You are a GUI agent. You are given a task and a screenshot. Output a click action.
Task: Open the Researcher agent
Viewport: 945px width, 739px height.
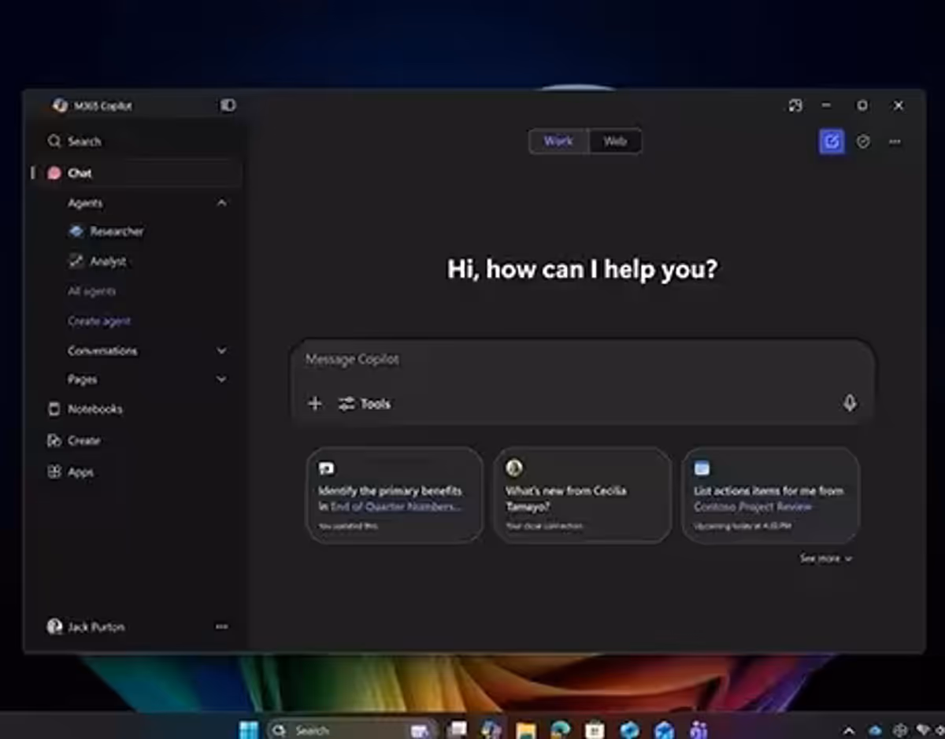[x=117, y=231]
